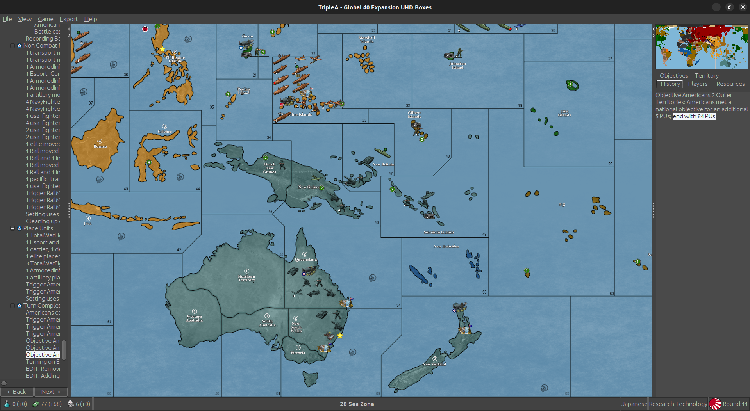Switch to the Resources tab
750x411 pixels.
730,84
